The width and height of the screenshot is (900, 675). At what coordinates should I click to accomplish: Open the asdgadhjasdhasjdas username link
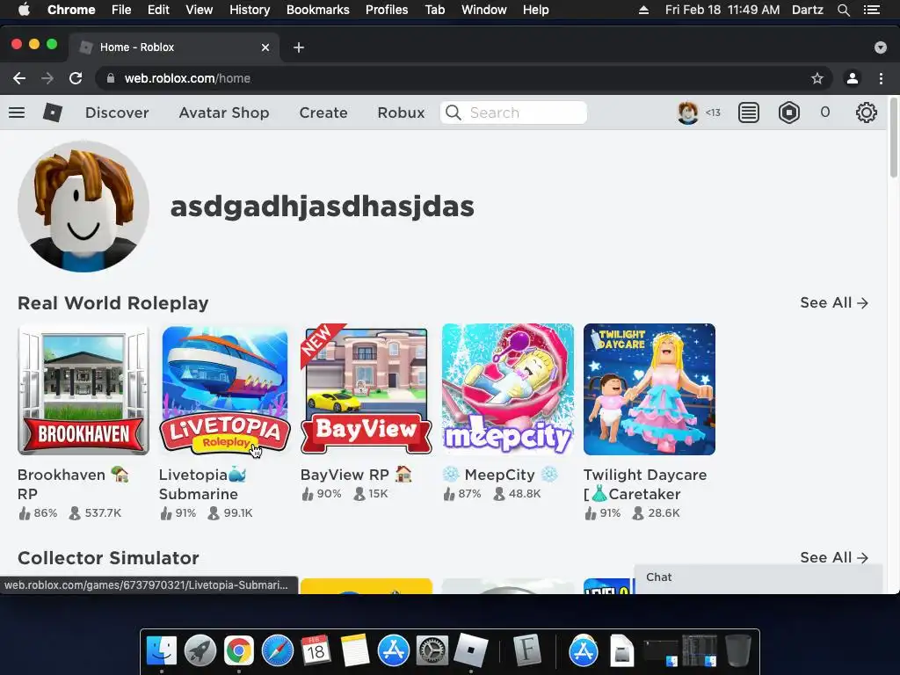pos(322,207)
